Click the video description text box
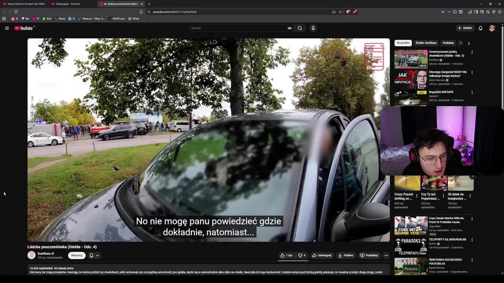Screen dimensions: 504x283 click(x=208, y=270)
